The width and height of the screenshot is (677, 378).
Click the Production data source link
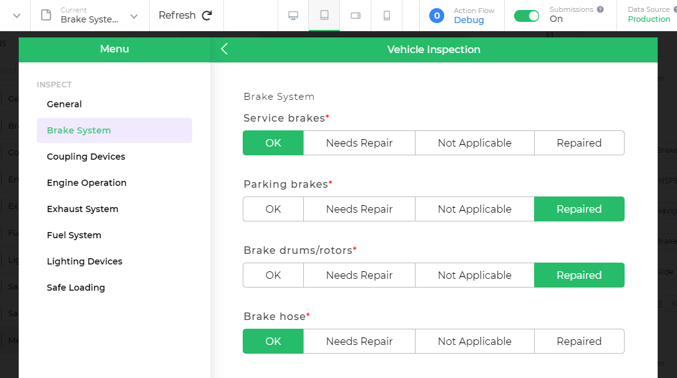(649, 19)
